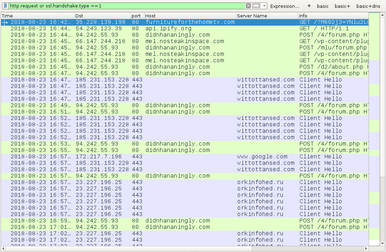
Task: Select the packet timestamped 16:59
Action: click(x=185, y=221)
